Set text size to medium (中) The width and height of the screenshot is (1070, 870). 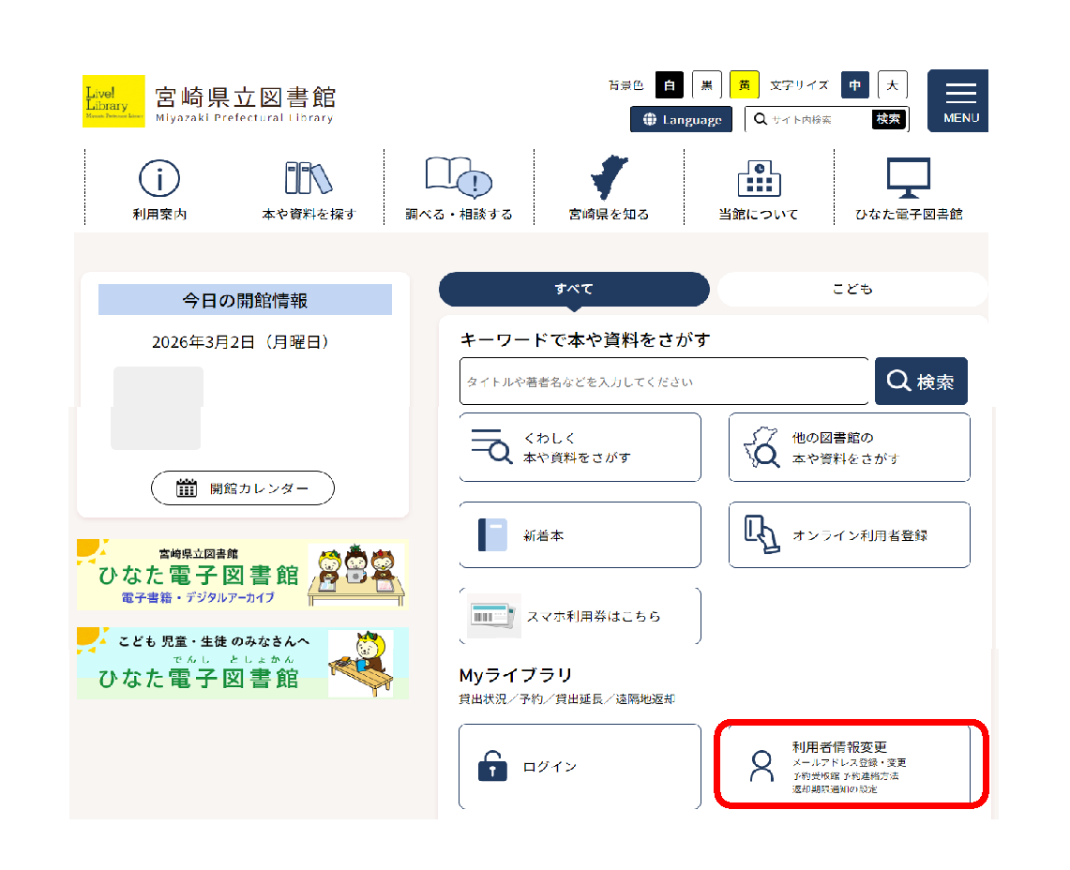coord(854,85)
